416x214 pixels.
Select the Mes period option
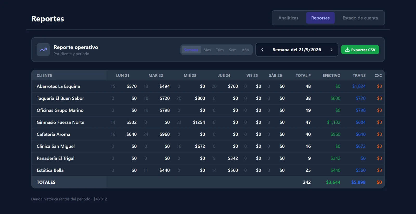(x=207, y=50)
